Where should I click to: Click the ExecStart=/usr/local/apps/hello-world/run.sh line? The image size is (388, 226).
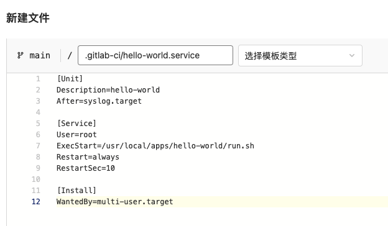click(155, 146)
